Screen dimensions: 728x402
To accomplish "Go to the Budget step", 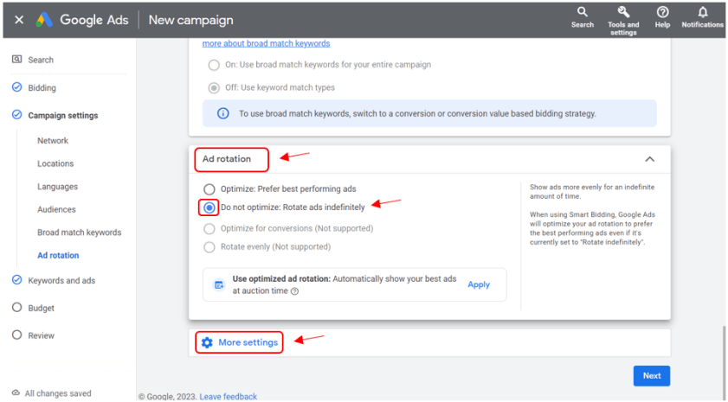I will coord(41,308).
